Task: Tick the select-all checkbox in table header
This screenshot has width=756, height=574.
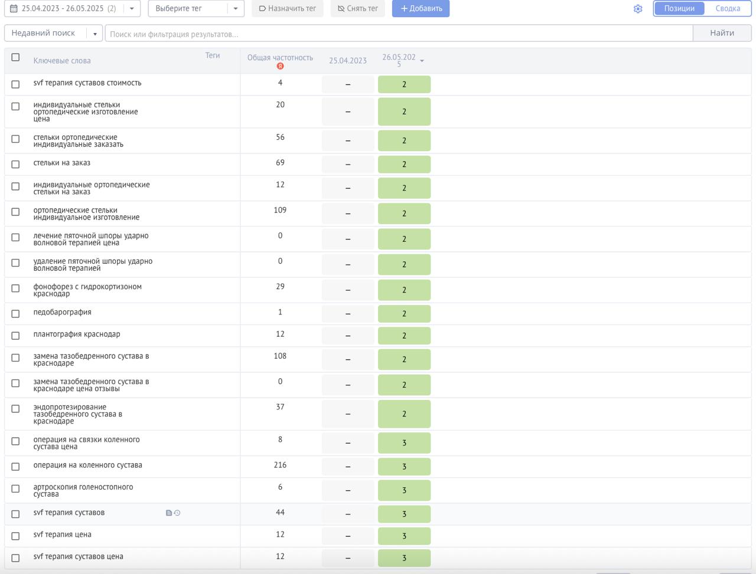Action: coord(16,57)
